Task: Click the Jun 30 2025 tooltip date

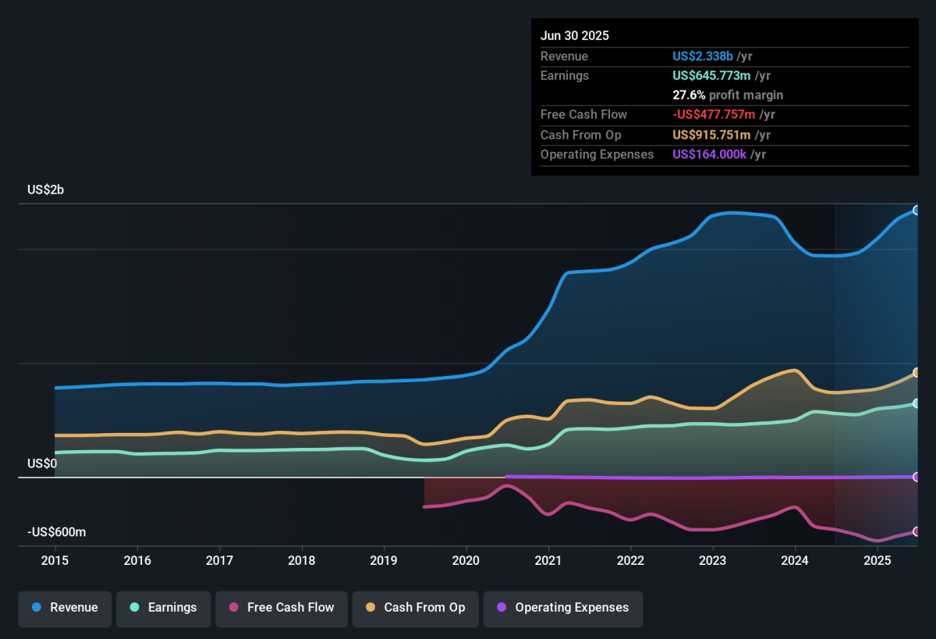Action: (x=575, y=36)
